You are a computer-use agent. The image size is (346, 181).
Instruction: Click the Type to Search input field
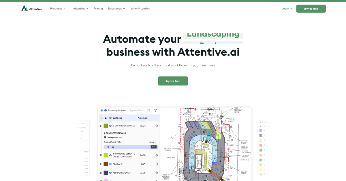pos(137,110)
